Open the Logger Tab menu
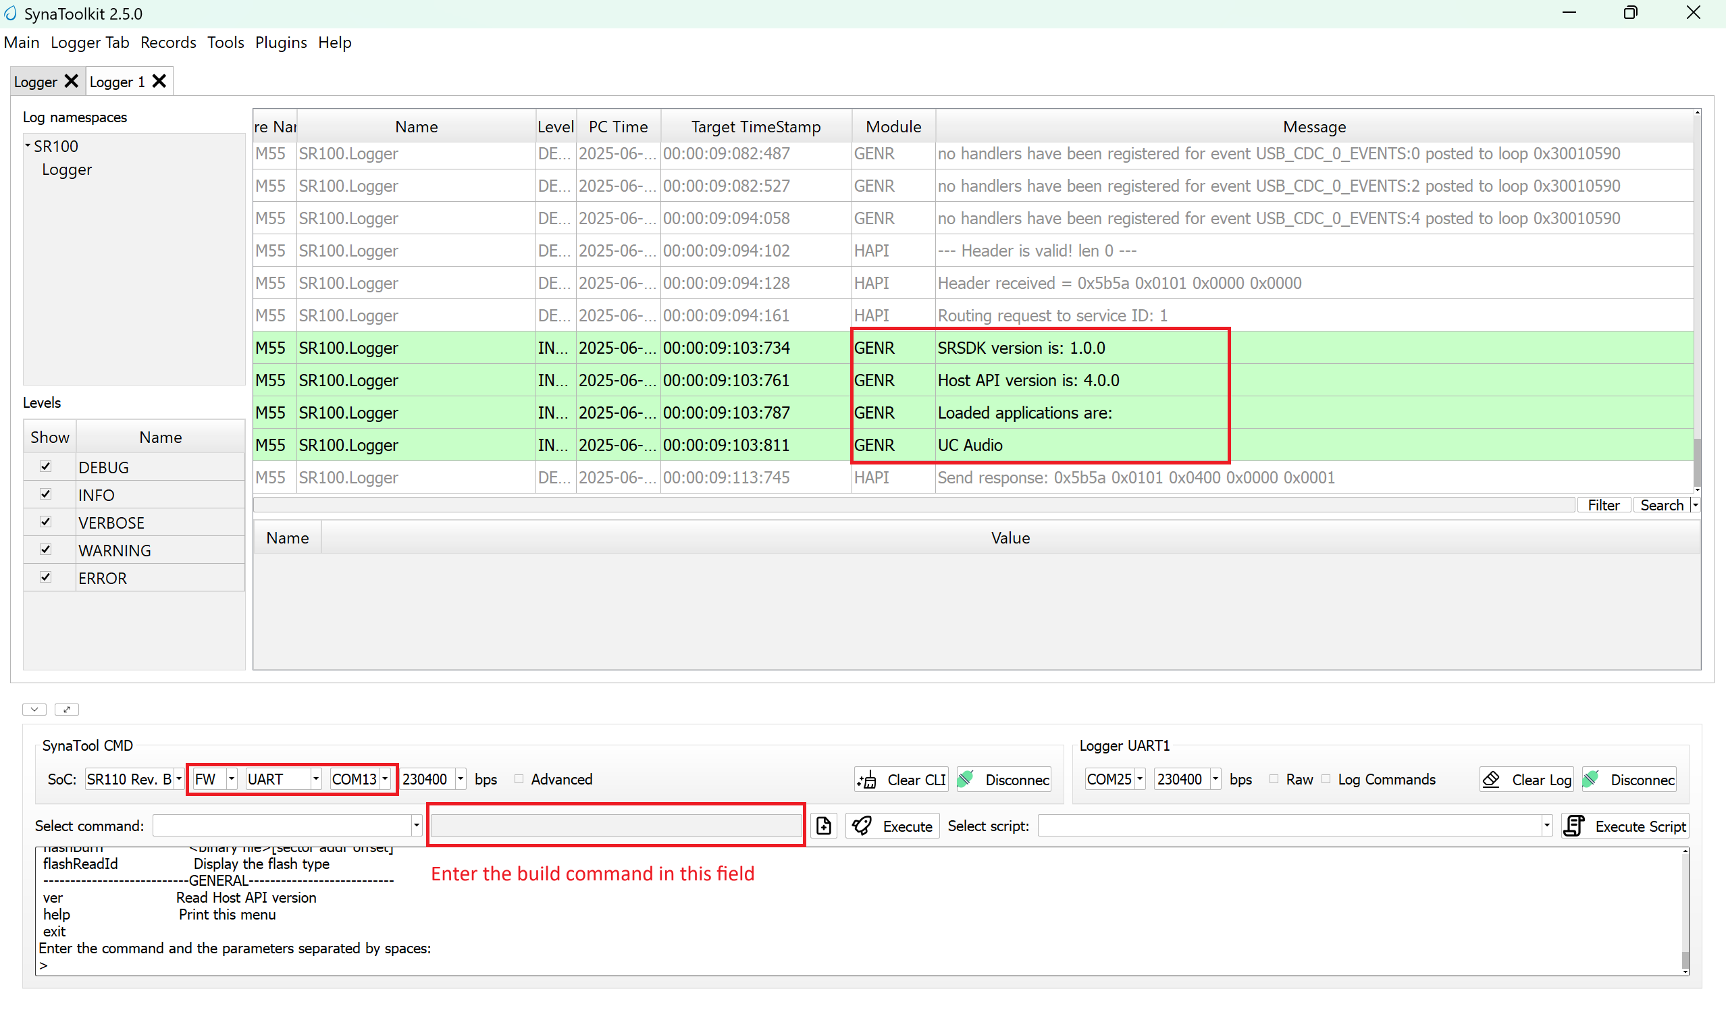Viewport: 1726px width, 1010px height. 90,43
